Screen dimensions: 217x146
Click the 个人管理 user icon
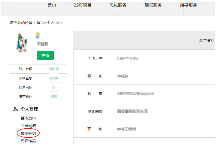pyautogui.click(x=15, y=109)
